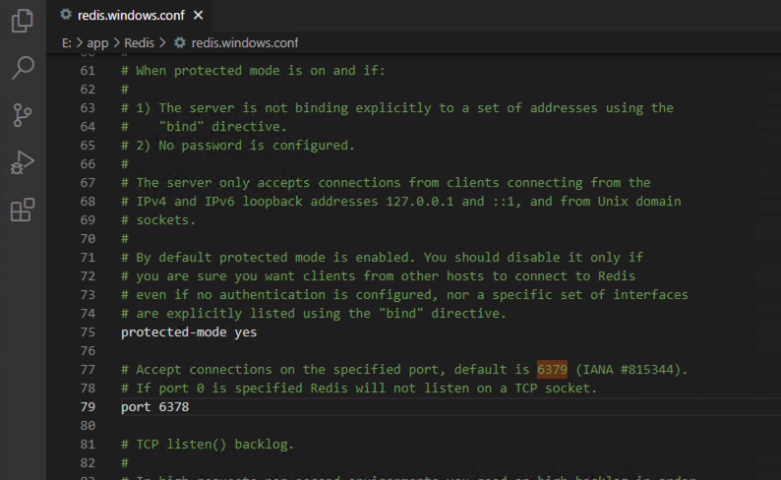
Task: Open the Run and Debug view
Action: tap(22, 162)
